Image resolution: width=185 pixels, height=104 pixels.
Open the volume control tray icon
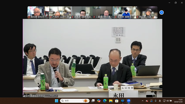pyautogui.click(x=167, y=101)
